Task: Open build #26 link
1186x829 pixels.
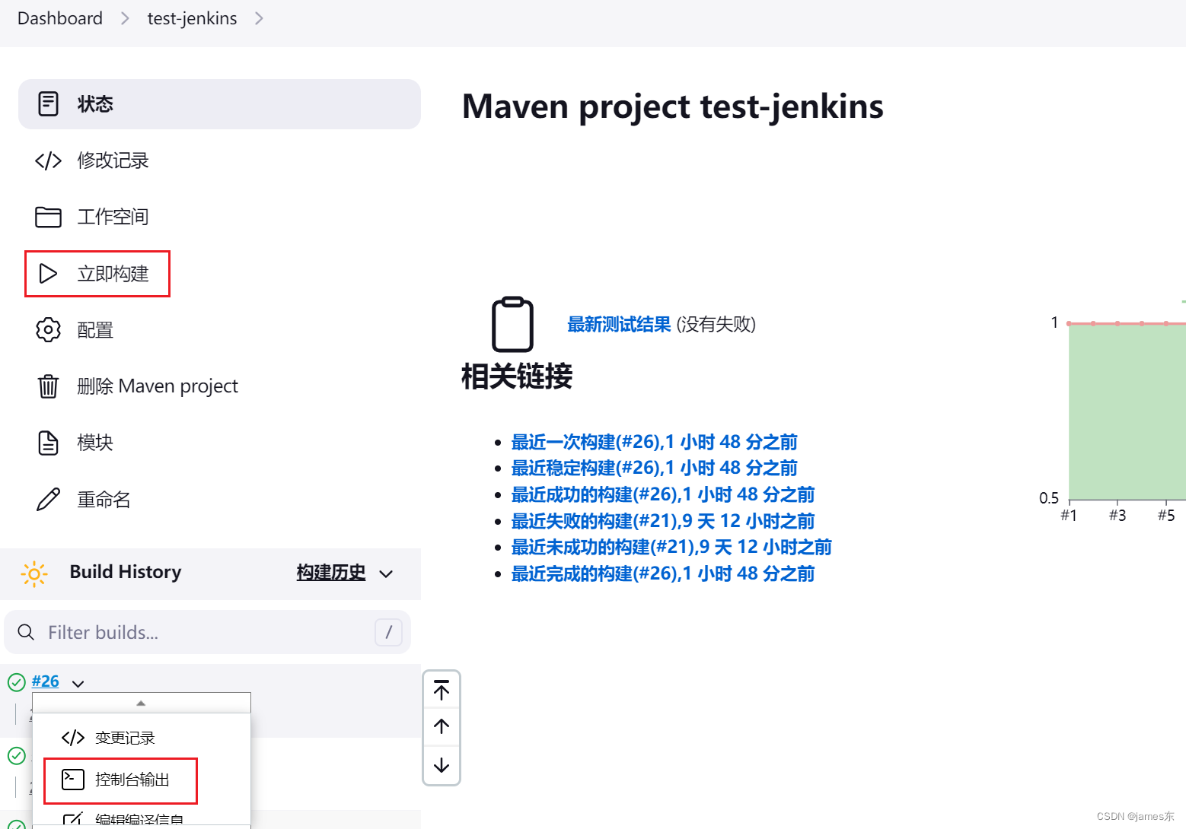Action: point(45,681)
